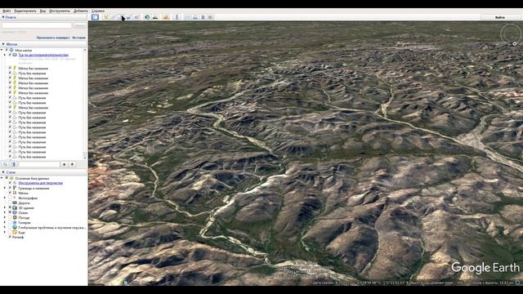Click the Print toolbar icon

coord(195,17)
